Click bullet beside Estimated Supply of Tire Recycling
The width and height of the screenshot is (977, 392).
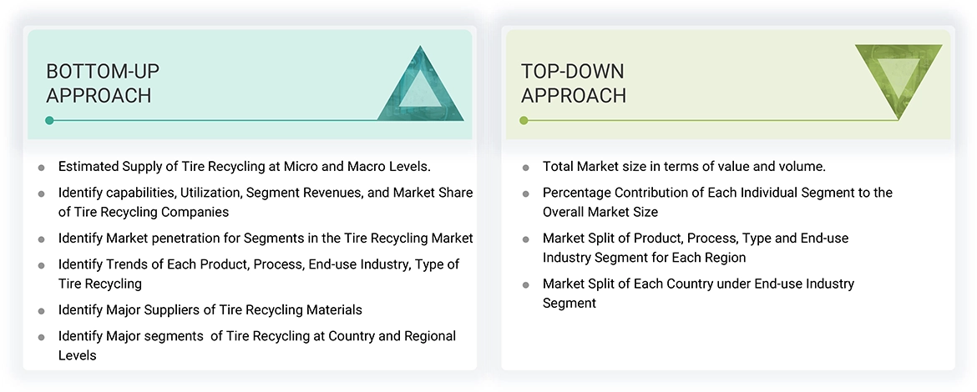42,168
